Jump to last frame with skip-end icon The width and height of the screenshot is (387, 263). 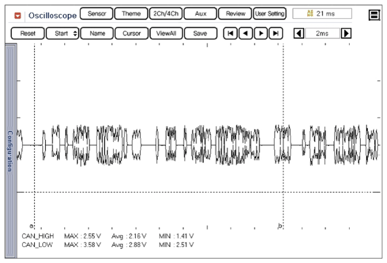[x=275, y=33]
